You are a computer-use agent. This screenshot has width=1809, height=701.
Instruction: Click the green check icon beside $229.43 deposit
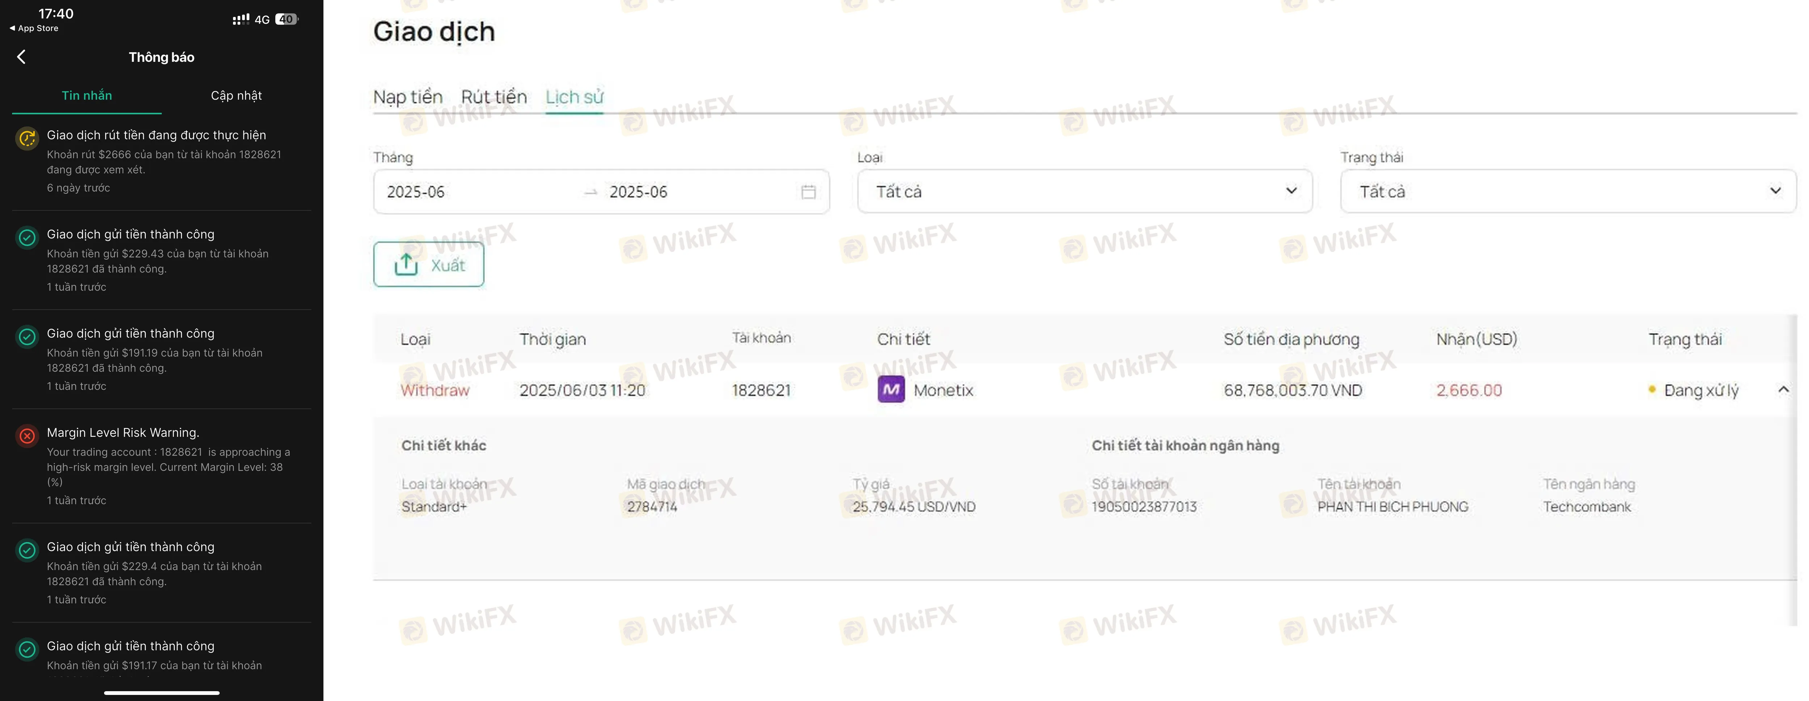27,237
